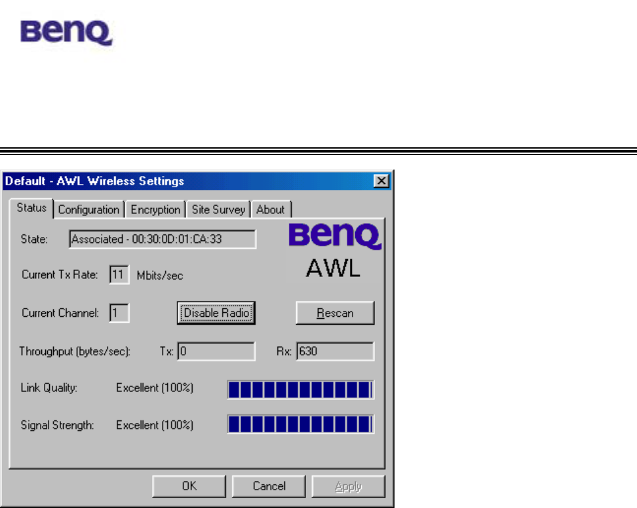Screen dimensions: 637x508
Task: Click the Current Channel value box
Action: point(119,313)
